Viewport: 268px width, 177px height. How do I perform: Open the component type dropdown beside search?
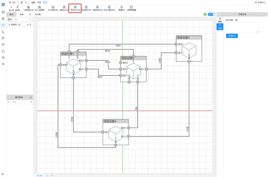10,19
